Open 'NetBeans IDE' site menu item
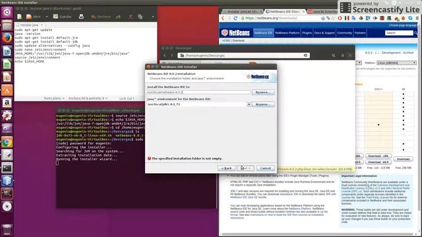Viewport: 422px width, 237px height. pyautogui.click(x=263, y=33)
